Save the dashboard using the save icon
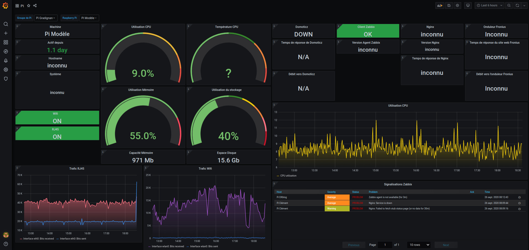This screenshot has height=250, width=529. point(449,5)
